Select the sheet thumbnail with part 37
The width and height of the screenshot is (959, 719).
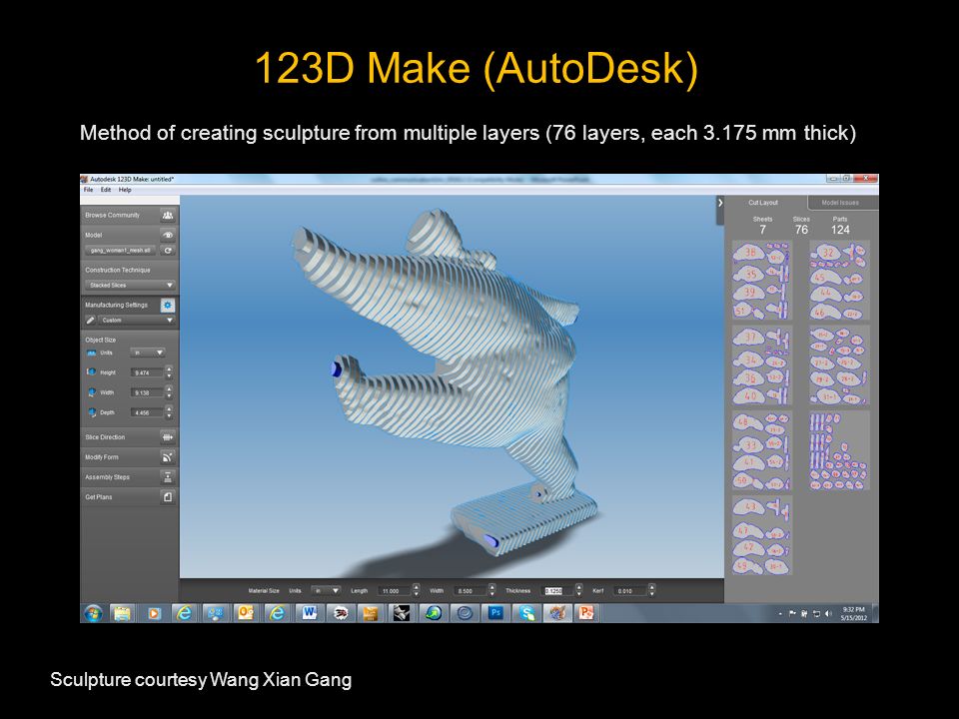(762, 365)
